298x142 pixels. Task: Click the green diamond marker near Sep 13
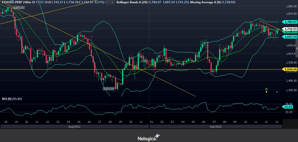277,92
